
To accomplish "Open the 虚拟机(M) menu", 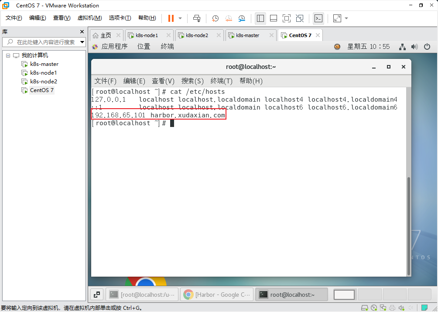I will point(89,18).
